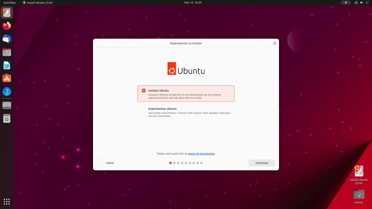The width and height of the screenshot is (372, 209).
Task: Close the installer dialog
Action: [x=275, y=43]
